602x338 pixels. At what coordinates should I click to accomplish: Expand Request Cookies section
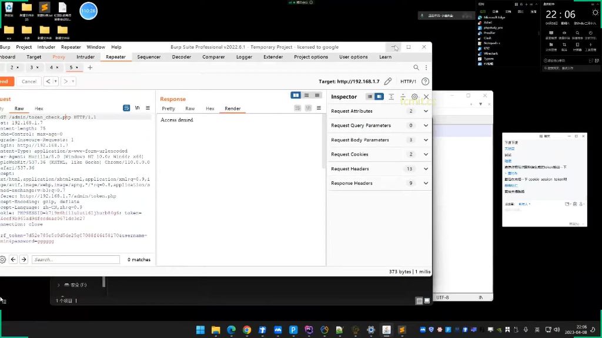pyautogui.click(x=426, y=154)
